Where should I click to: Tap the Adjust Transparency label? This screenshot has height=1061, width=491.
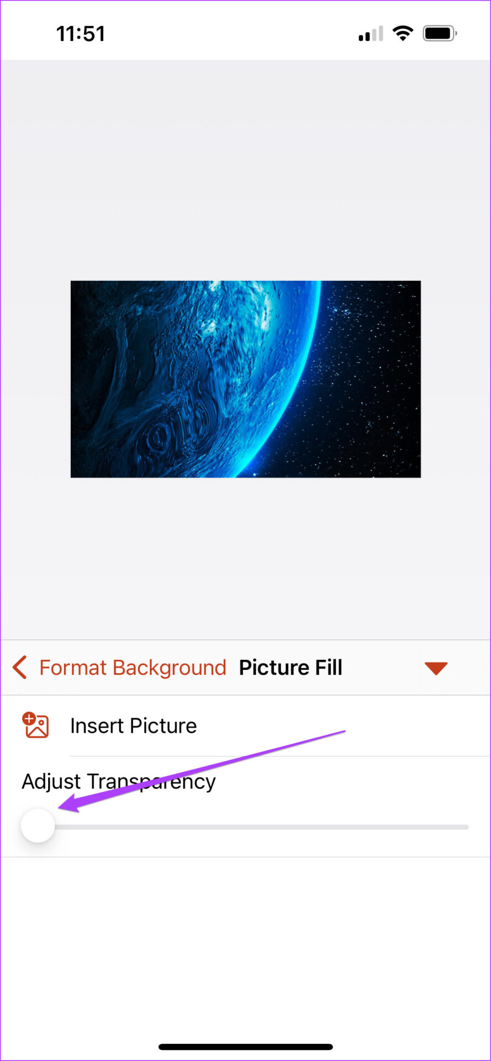point(119,781)
